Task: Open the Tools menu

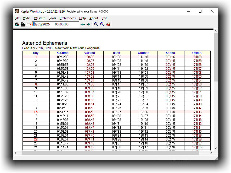Action: 52,18
